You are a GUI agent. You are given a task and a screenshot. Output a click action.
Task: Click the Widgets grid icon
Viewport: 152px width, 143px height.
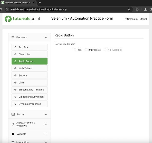(x=13, y=134)
